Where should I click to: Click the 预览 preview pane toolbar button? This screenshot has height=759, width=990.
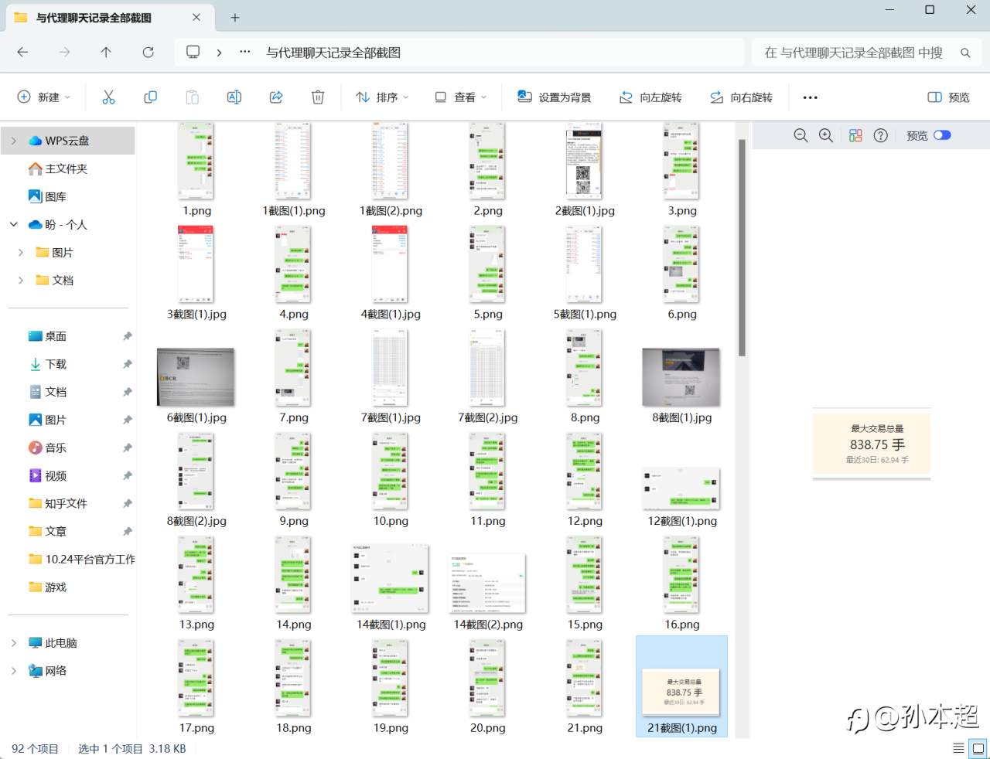tap(948, 97)
